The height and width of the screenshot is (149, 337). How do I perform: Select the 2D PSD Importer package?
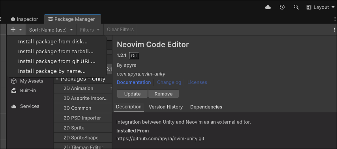[x=83, y=118]
